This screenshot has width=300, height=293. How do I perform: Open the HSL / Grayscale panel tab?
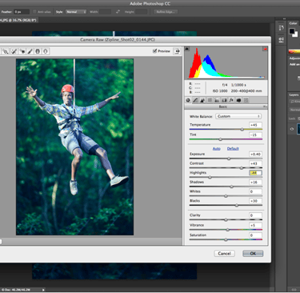point(210,100)
